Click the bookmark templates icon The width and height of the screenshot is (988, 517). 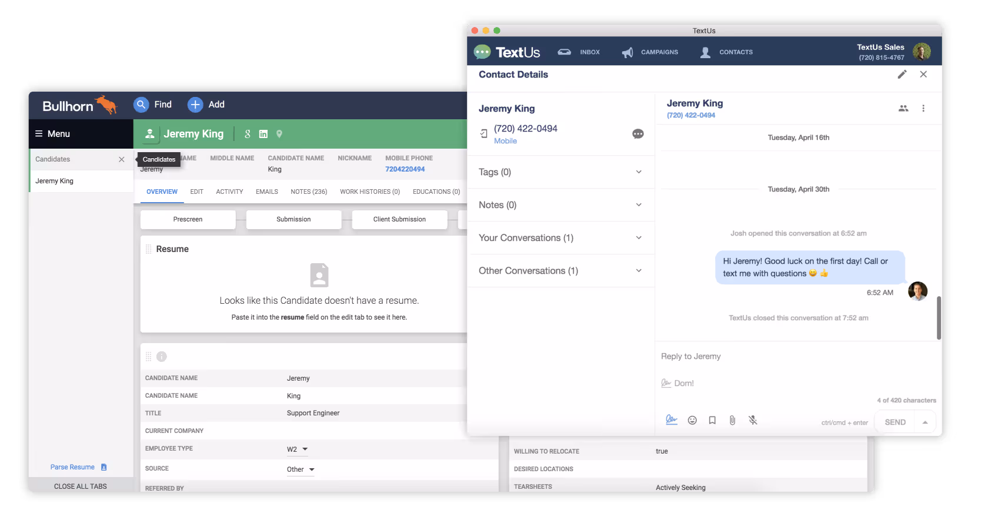[x=712, y=420]
